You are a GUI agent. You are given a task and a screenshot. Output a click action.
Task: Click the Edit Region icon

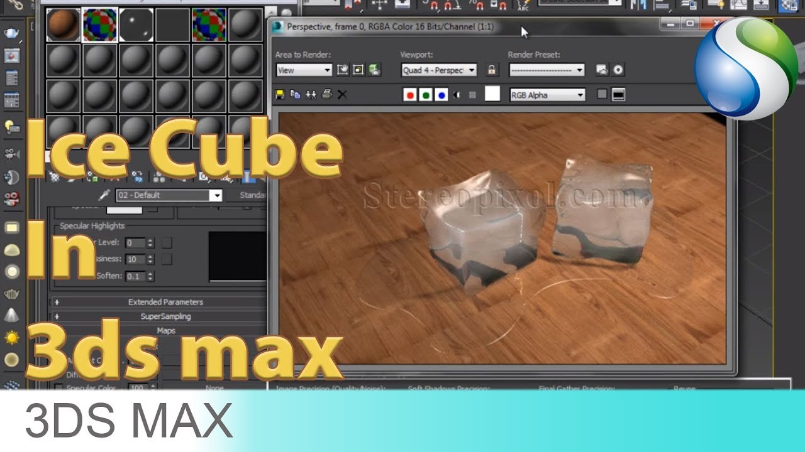(343, 70)
